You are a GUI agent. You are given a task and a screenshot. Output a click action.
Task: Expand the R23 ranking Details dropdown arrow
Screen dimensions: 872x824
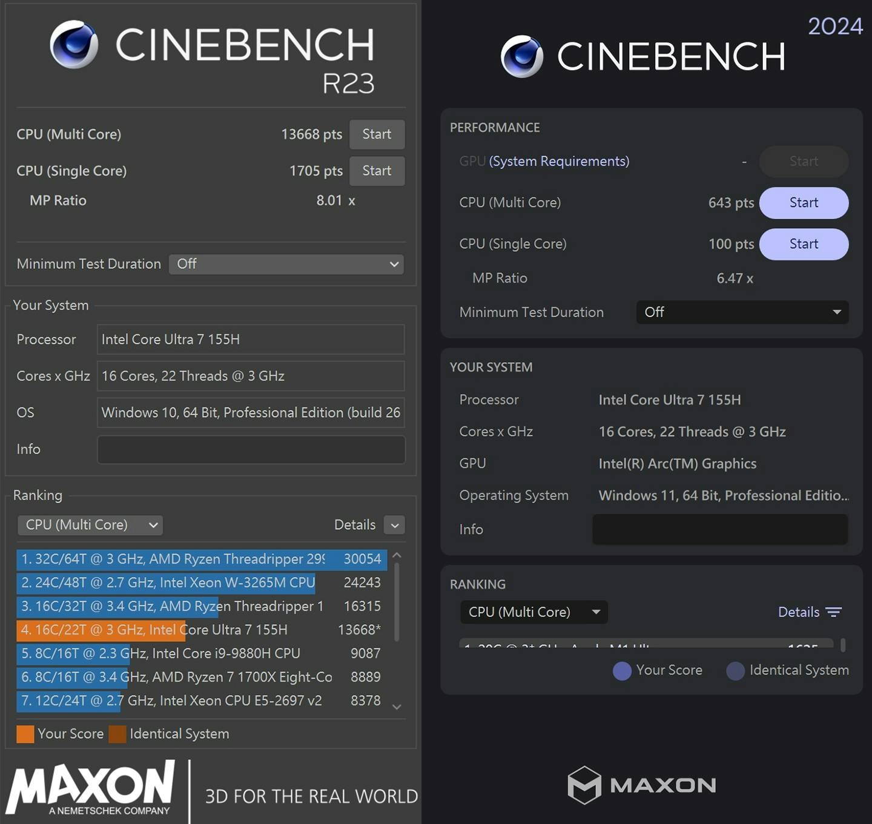395,525
